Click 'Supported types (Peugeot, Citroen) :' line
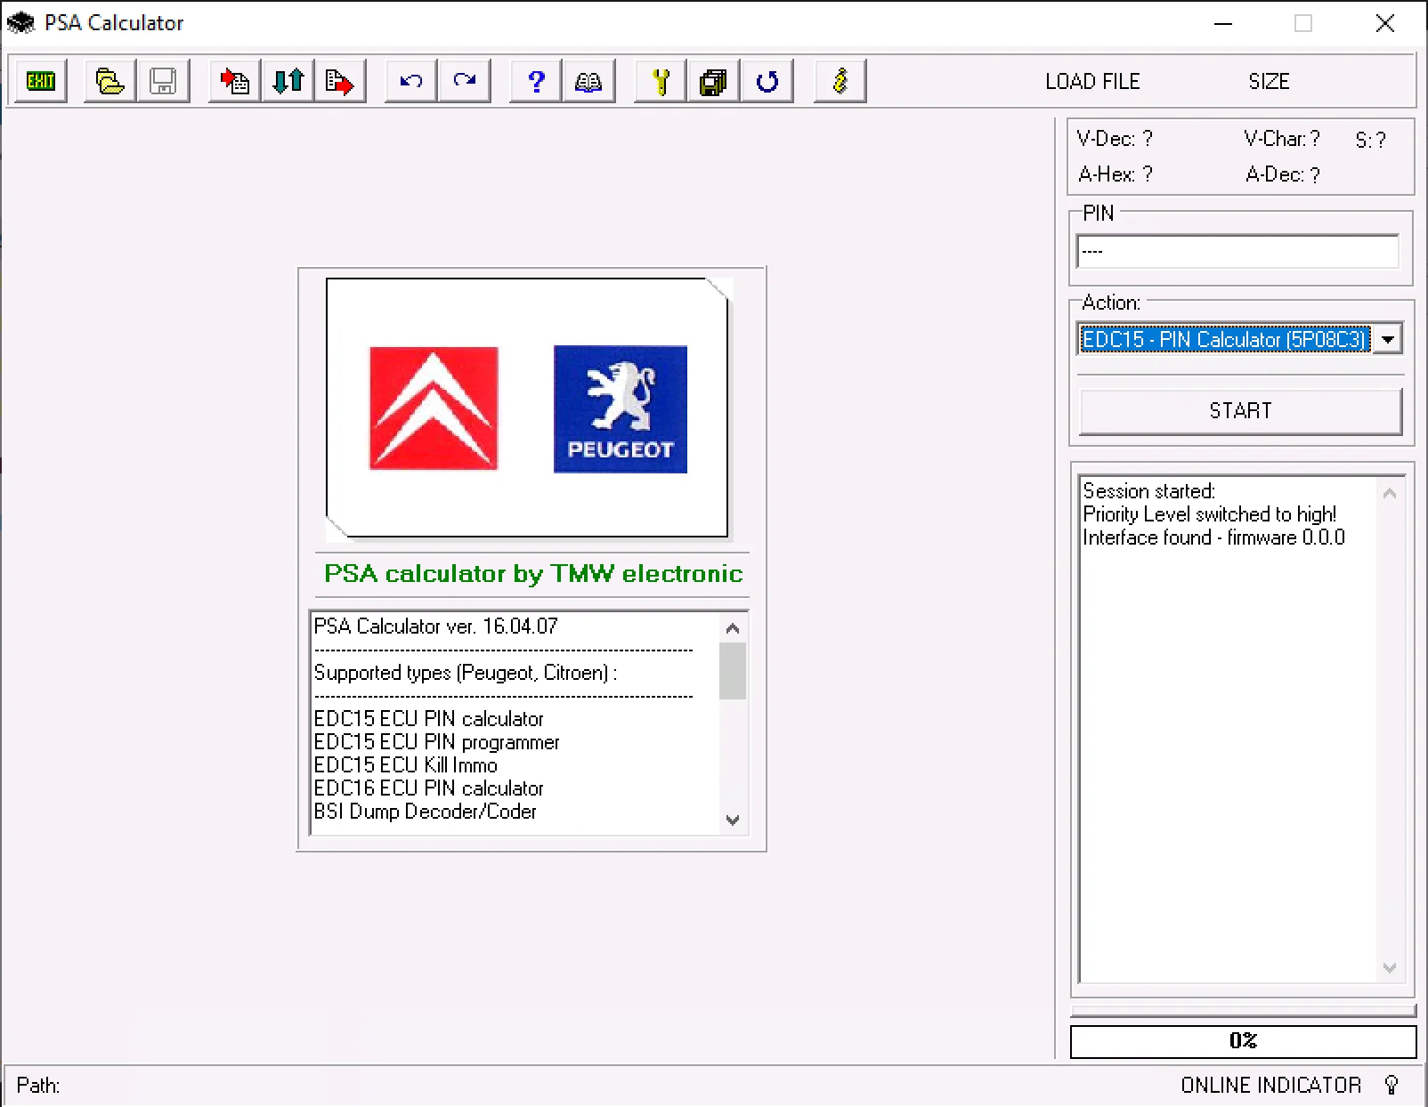Image resolution: width=1428 pixels, height=1107 pixels. (466, 673)
